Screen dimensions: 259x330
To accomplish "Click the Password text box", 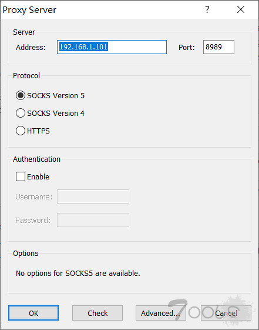I will 93,220.
